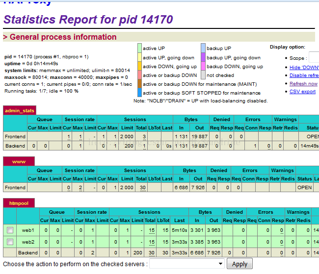This screenshot has width=319, height=274.
Task: Click web2 last session value 3m33s
Action: coord(180,242)
